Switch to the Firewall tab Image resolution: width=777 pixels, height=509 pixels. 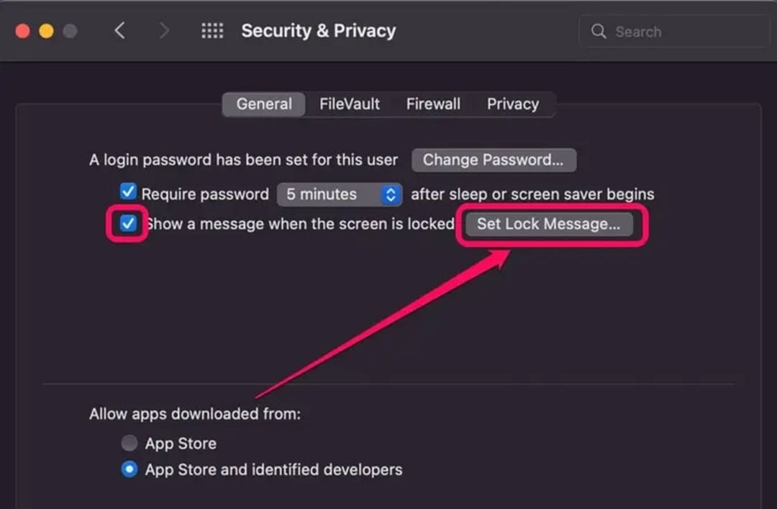click(x=433, y=104)
